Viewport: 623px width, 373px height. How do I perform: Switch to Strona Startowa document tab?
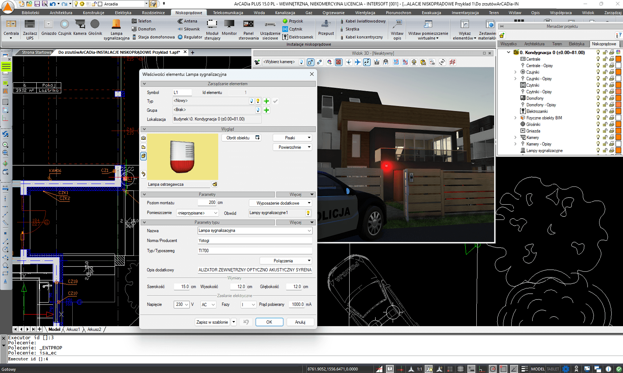37,52
